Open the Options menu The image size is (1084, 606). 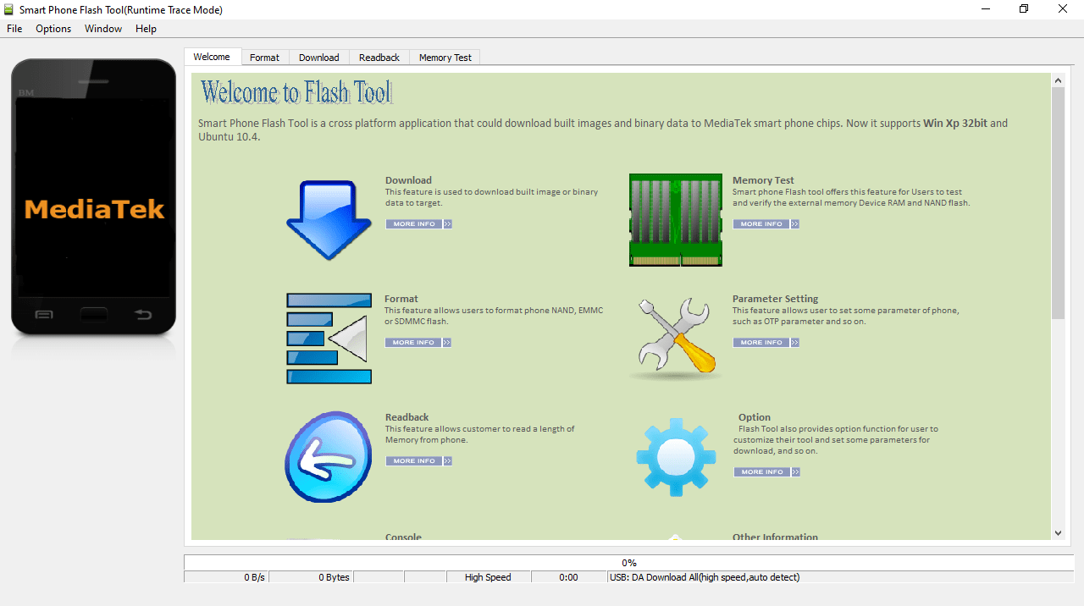coord(53,29)
